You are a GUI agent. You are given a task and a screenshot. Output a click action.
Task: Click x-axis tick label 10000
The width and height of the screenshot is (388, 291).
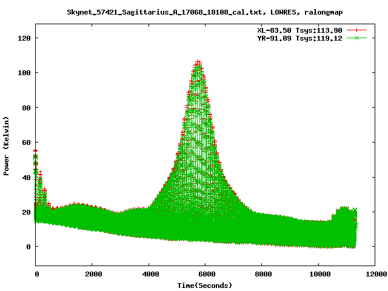[320, 274]
